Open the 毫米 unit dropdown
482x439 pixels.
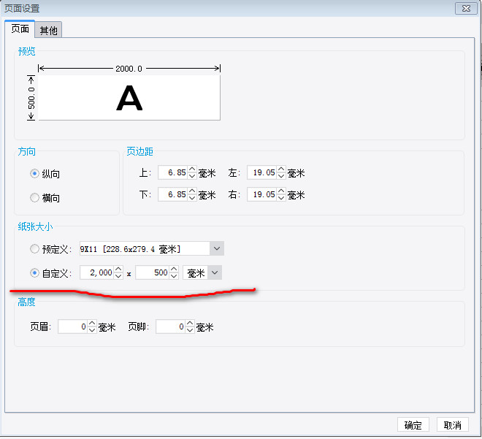click(215, 272)
